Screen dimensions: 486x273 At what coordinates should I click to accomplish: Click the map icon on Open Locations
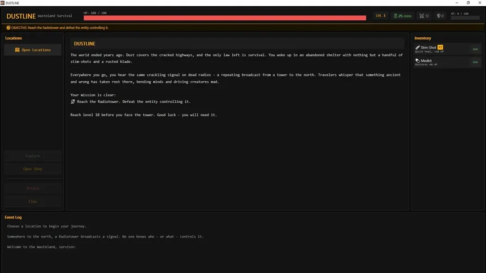click(17, 50)
